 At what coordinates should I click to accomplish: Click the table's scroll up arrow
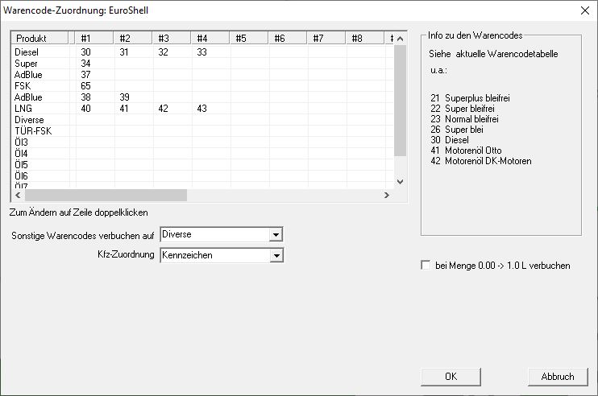click(400, 39)
